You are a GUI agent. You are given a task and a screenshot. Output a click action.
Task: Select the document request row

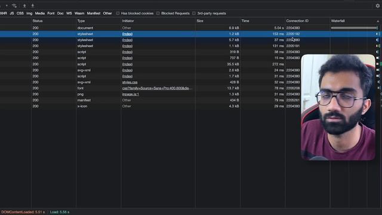[x=191, y=28]
